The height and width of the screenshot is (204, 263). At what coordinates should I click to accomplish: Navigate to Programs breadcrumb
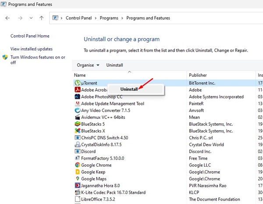[x=109, y=18]
